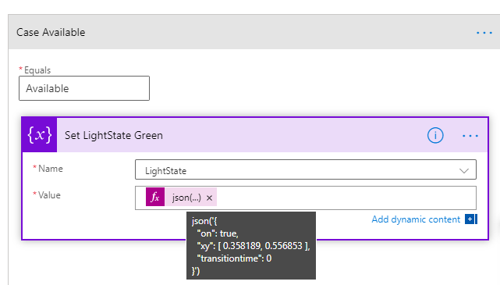Screen dimensions: 500x285
Task: Click the Set LightState Green title
Action: coord(114,135)
